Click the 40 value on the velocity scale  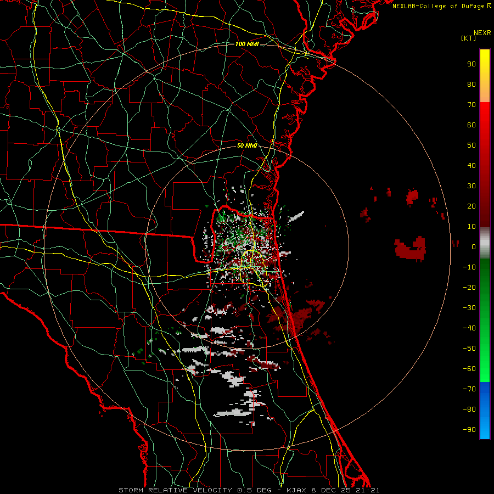pyautogui.click(x=471, y=165)
